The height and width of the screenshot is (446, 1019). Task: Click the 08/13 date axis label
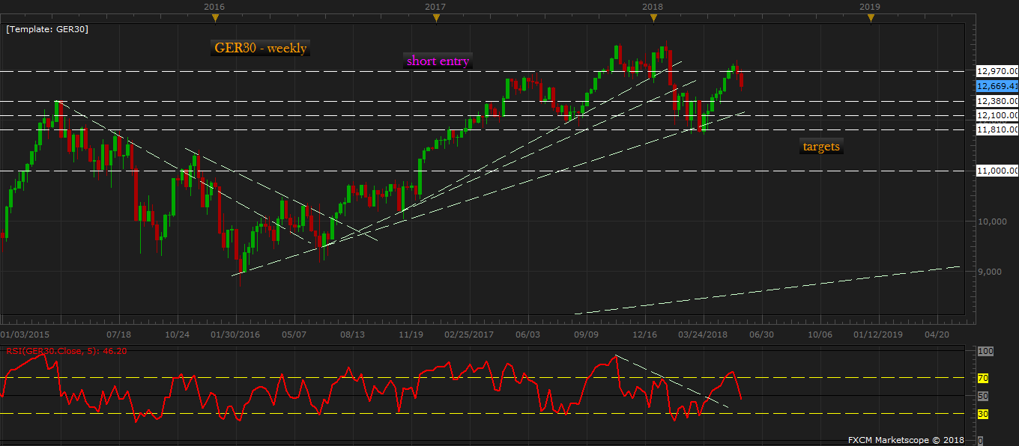[352, 334]
